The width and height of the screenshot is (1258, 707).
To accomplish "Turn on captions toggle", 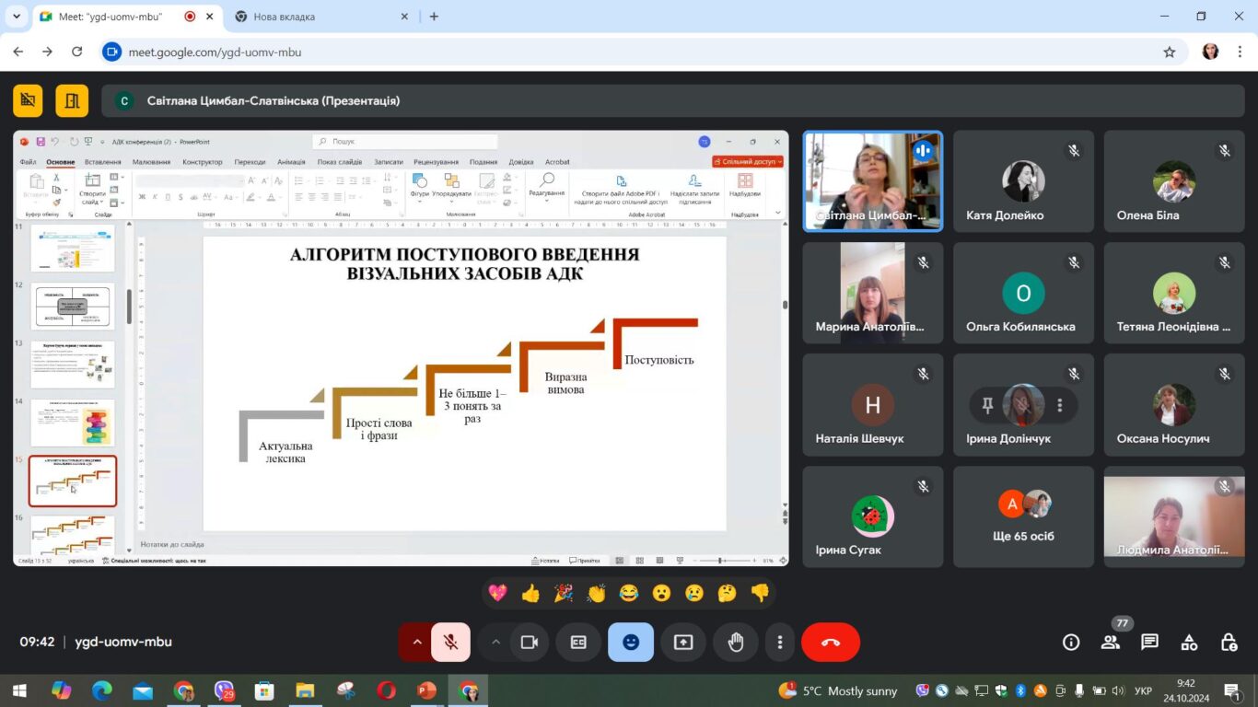I will point(578,643).
